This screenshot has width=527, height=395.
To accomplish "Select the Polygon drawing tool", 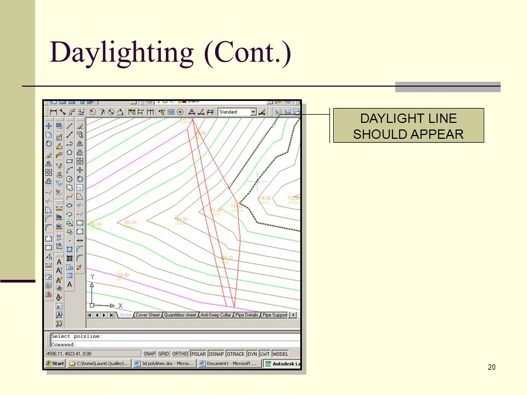I will 70,153.
